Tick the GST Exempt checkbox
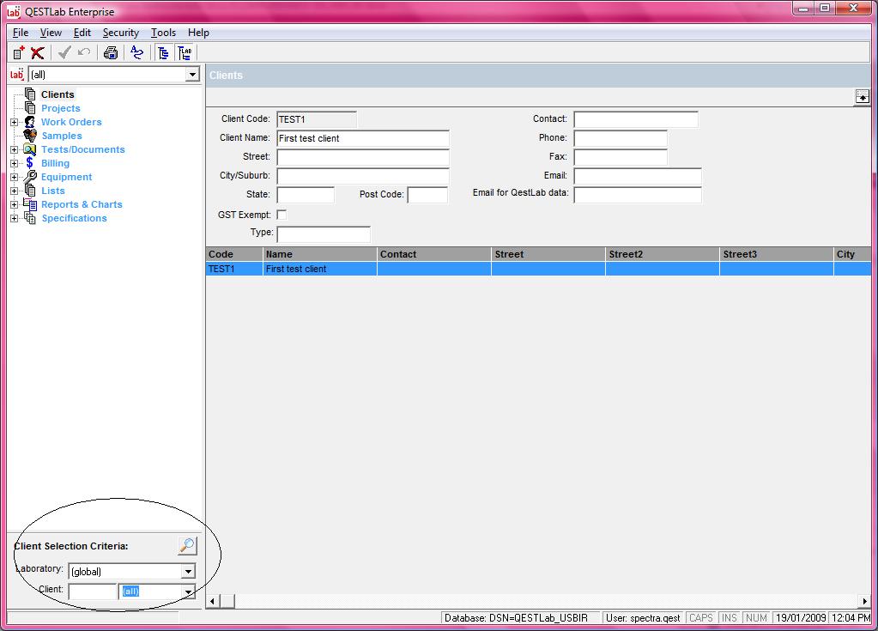 282,215
